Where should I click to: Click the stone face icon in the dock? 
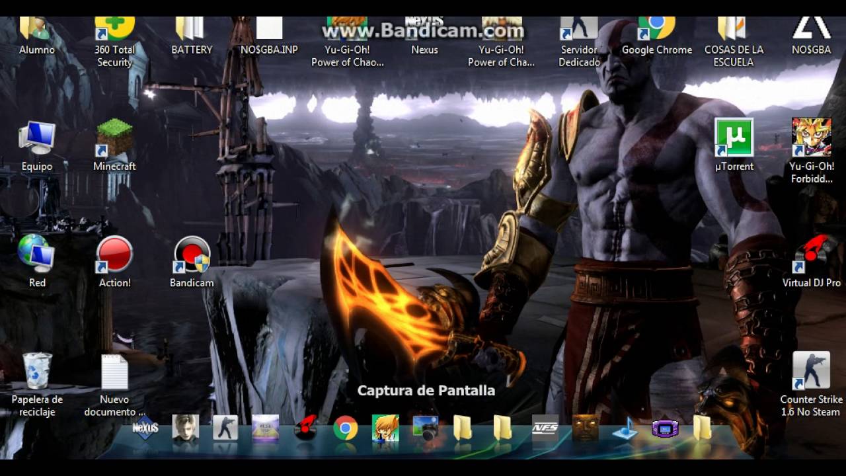tap(585, 428)
